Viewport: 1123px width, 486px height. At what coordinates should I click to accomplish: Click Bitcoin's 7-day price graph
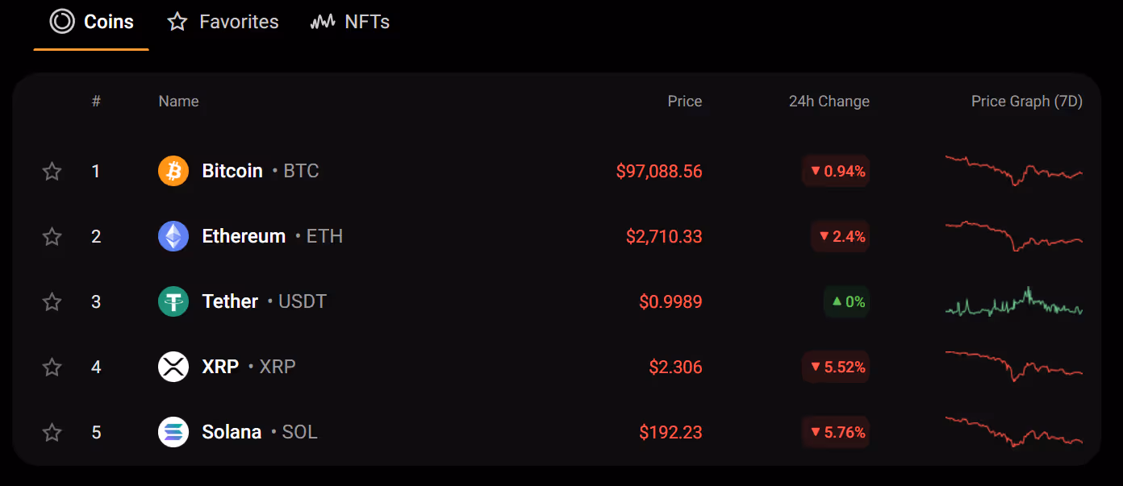pos(1013,170)
